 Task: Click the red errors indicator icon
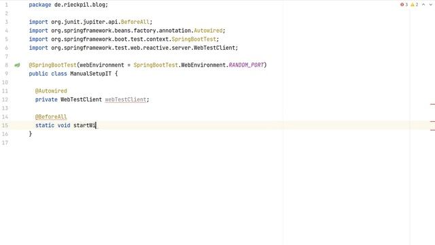[x=402, y=5]
